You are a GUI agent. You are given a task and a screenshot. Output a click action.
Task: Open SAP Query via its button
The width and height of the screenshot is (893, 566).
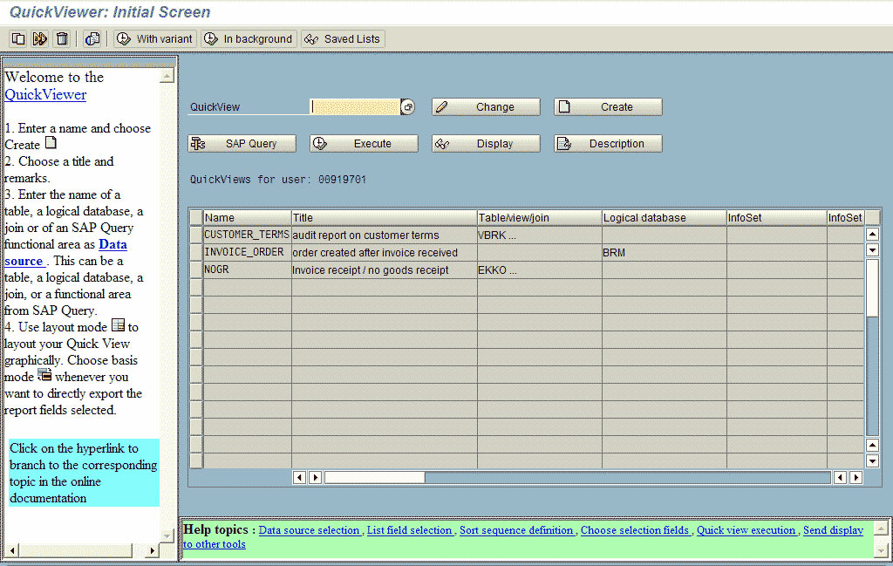[242, 144]
